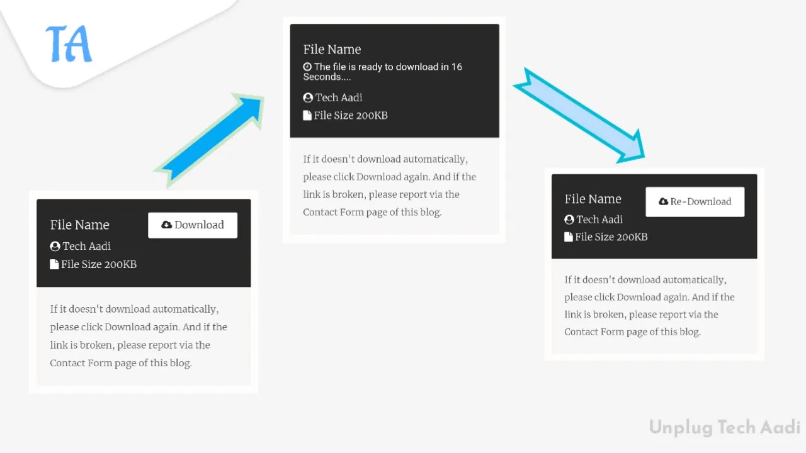Click the user icon in the middle card
This screenshot has height=453, width=806.
pyautogui.click(x=308, y=98)
